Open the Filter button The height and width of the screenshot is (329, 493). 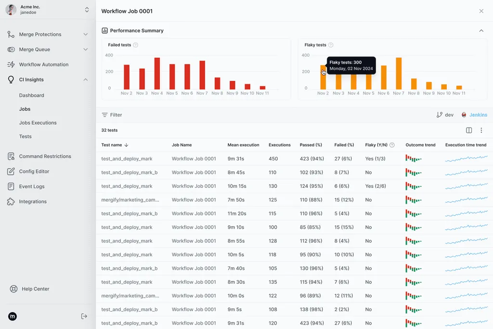pyautogui.click(x=112, y=115)
